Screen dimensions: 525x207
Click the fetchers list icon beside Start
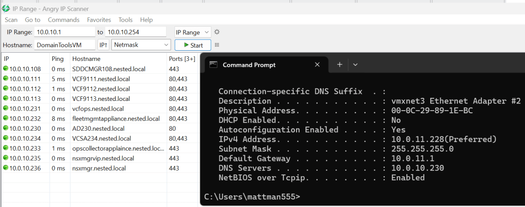(x=217, y=45)
